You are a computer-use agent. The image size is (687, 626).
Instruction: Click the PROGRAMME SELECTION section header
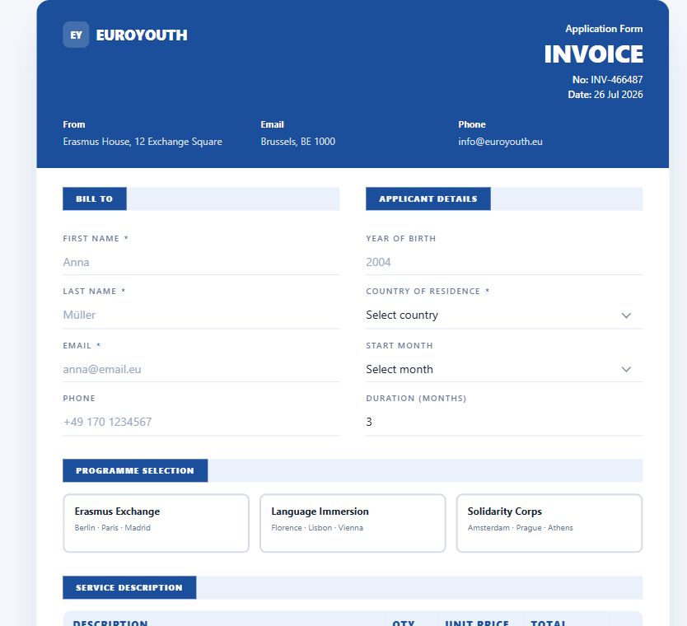pyautogui.click(x=135, y=471)
